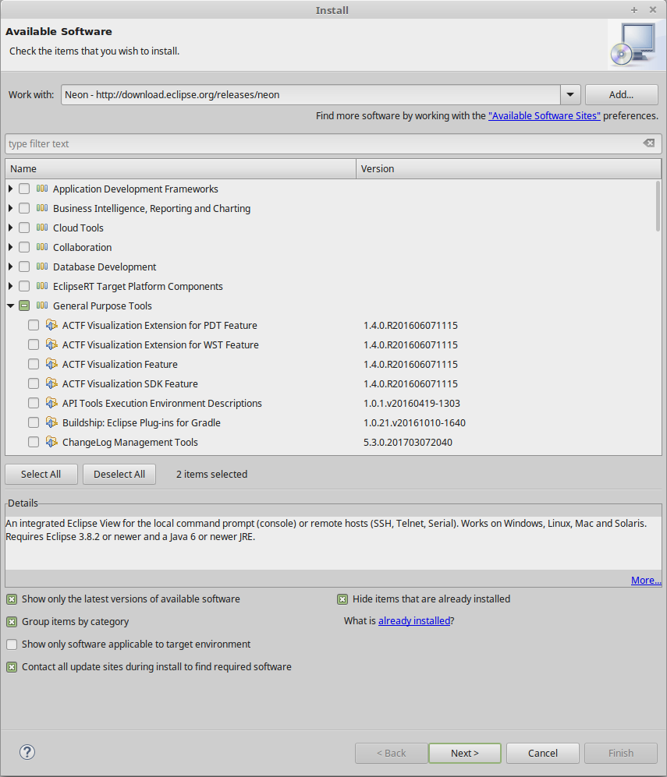Clear the filter text with the erase icon

click(x=648, y=143)
